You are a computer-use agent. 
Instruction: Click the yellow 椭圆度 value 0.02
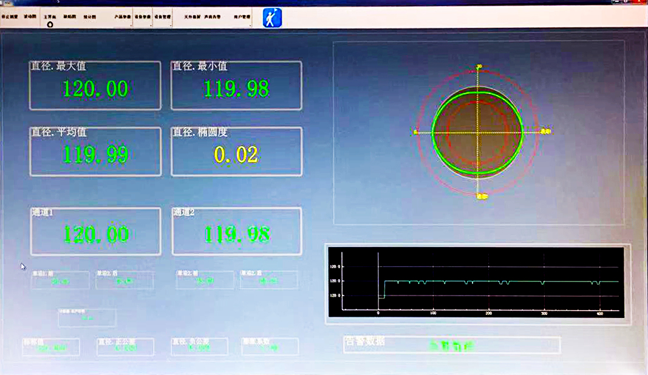pyautogui.click(x=236, y=155)
